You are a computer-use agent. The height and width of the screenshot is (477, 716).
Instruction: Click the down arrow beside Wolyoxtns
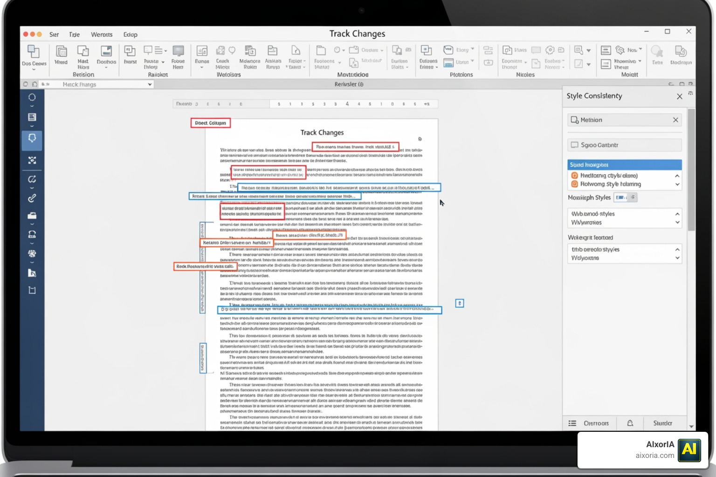(x=677, y=258)
